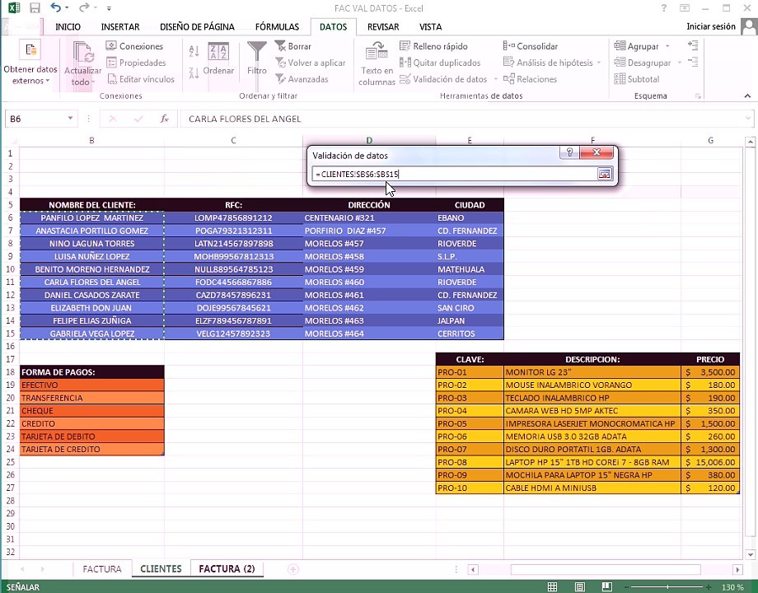
Task: Select column G header
Action: (x=710, y=141)
